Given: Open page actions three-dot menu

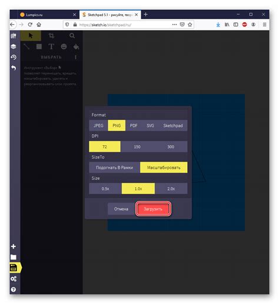Looking at the screenshot, I should [174, 25].
